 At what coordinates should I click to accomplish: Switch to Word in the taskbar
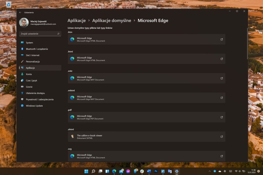click(149, 171)
